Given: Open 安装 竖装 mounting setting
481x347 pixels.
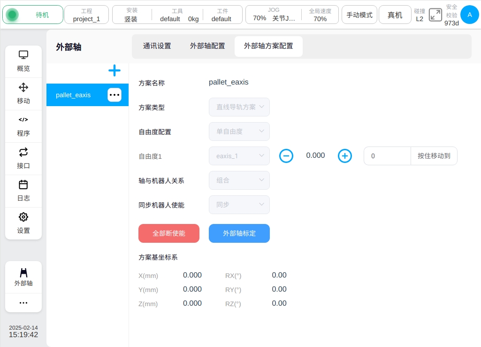Looking at the screenshot, I should [131, 15].
